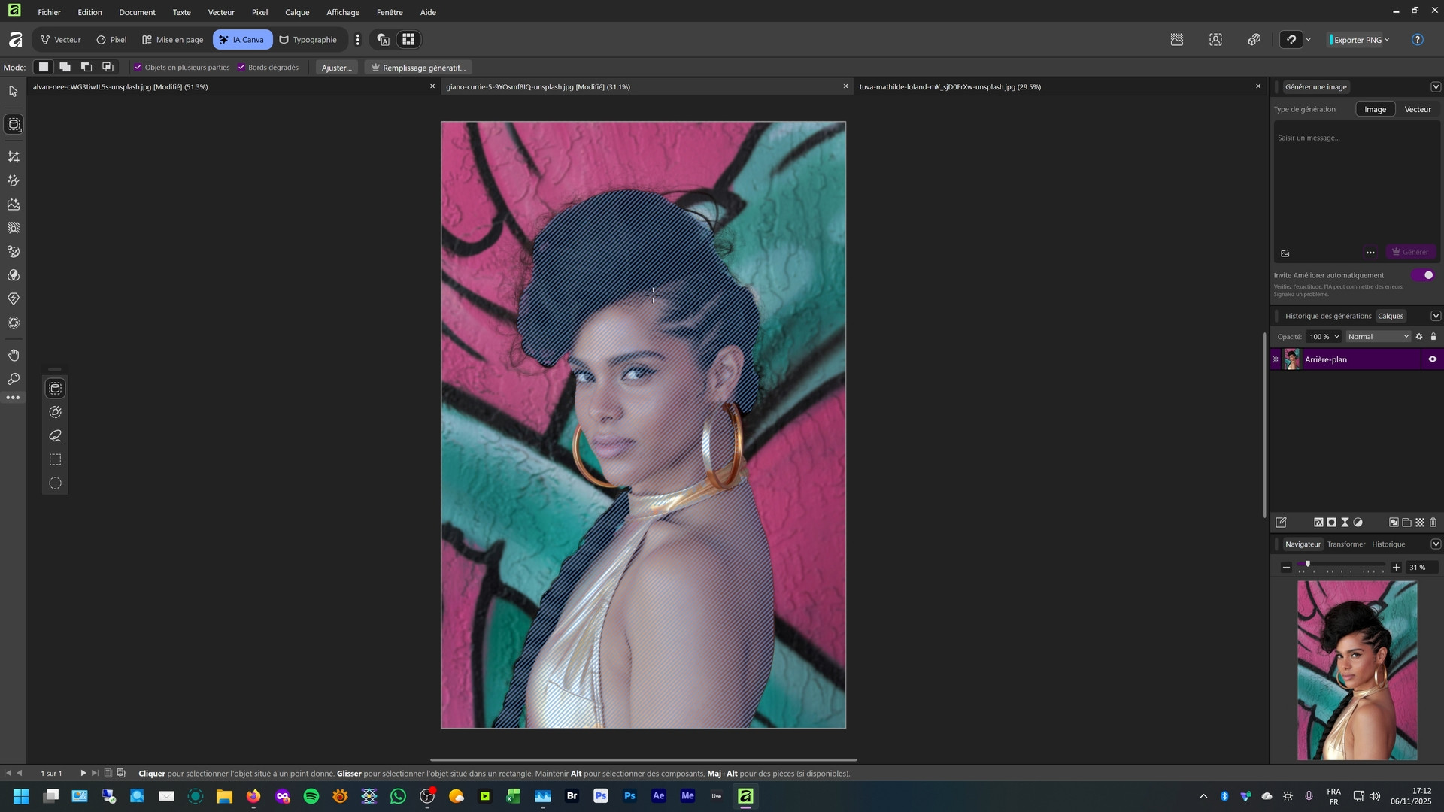1444x812 pixels.
Task: Uncheck Objets en plusieurs parties checkbox
Action: tap(138, 68)
